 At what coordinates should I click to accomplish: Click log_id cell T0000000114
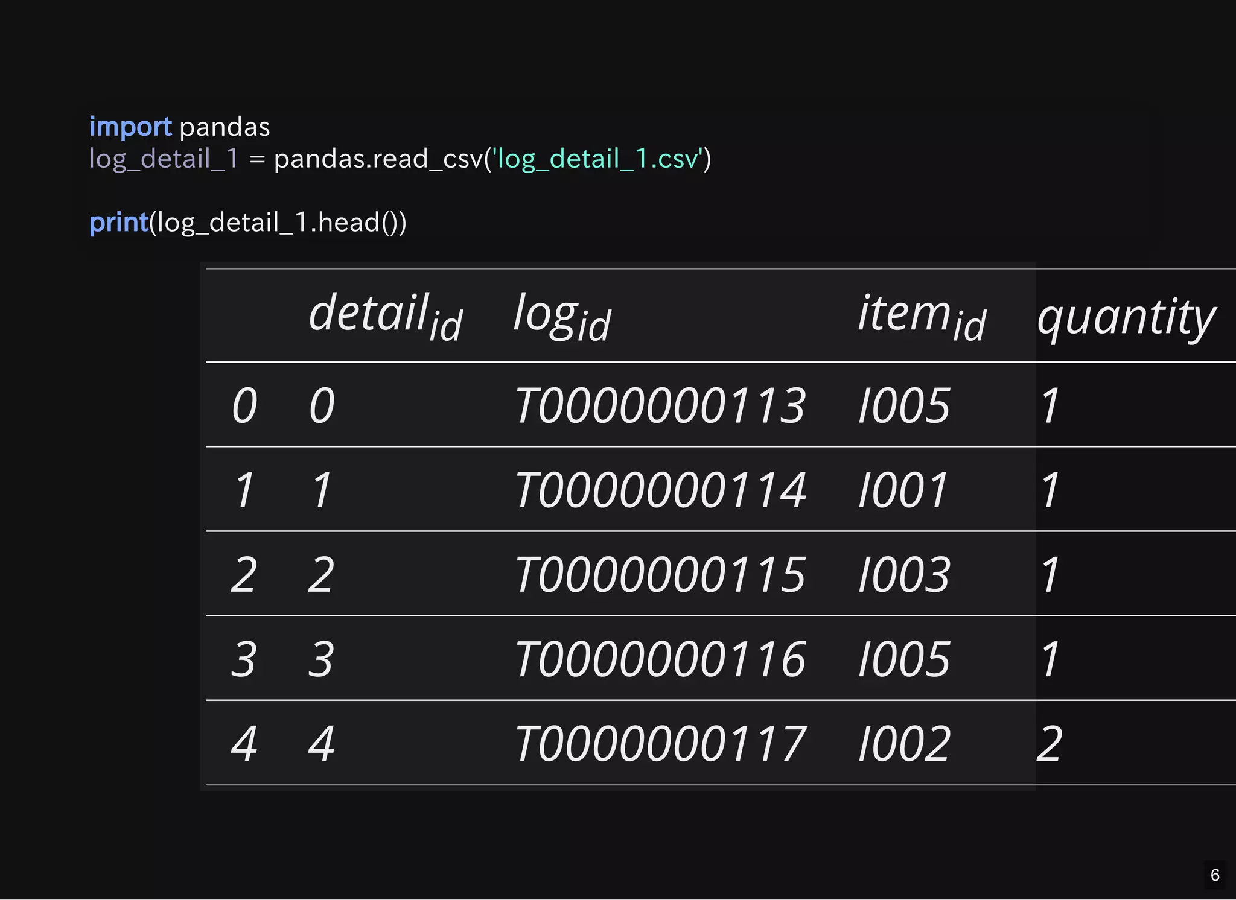(660, 490)
